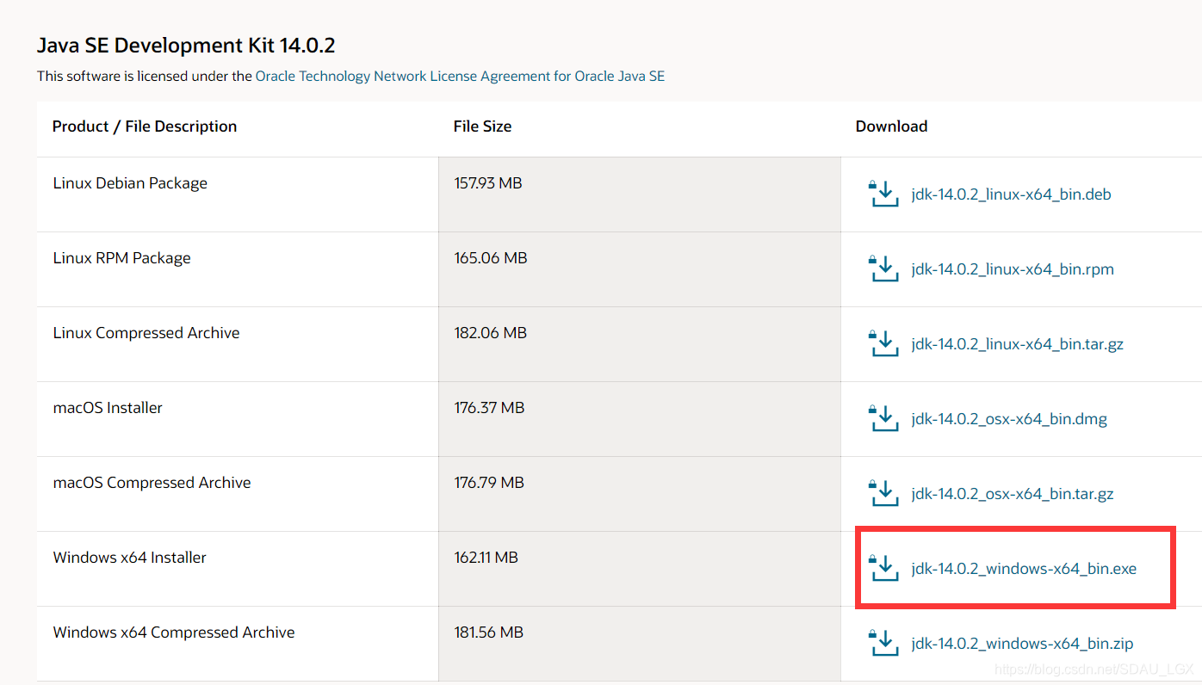Screen dimensions: 1202x685
Task: Click Product / File Description column header
Action: [x=145, y=127]
